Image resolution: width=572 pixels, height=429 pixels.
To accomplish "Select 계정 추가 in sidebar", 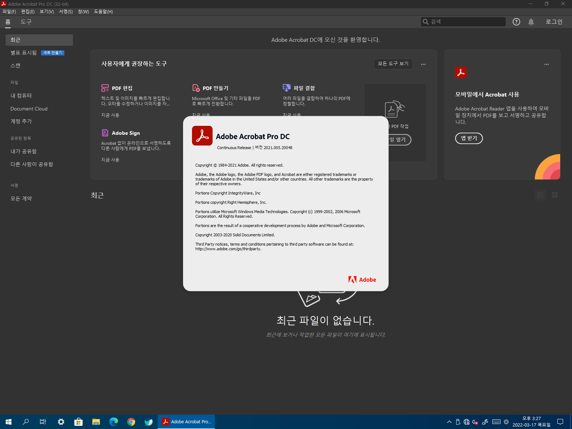I will (21, 121).
